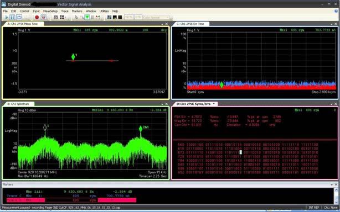The width and height of the screenshot is (340, 212).
Task: Click INT REF status bar indicator
Action: (313, 208)
